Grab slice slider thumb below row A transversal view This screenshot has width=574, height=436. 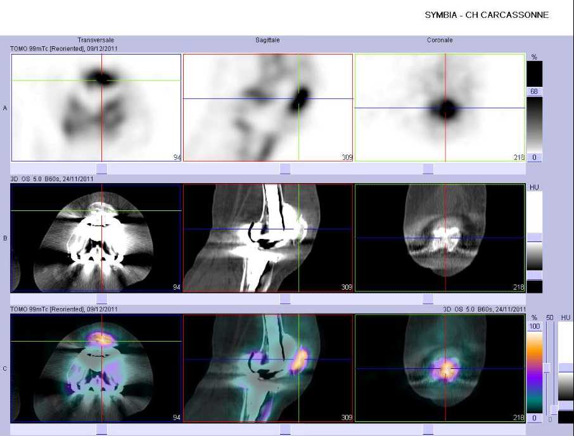pyautogui.click(x=102, y=169)
